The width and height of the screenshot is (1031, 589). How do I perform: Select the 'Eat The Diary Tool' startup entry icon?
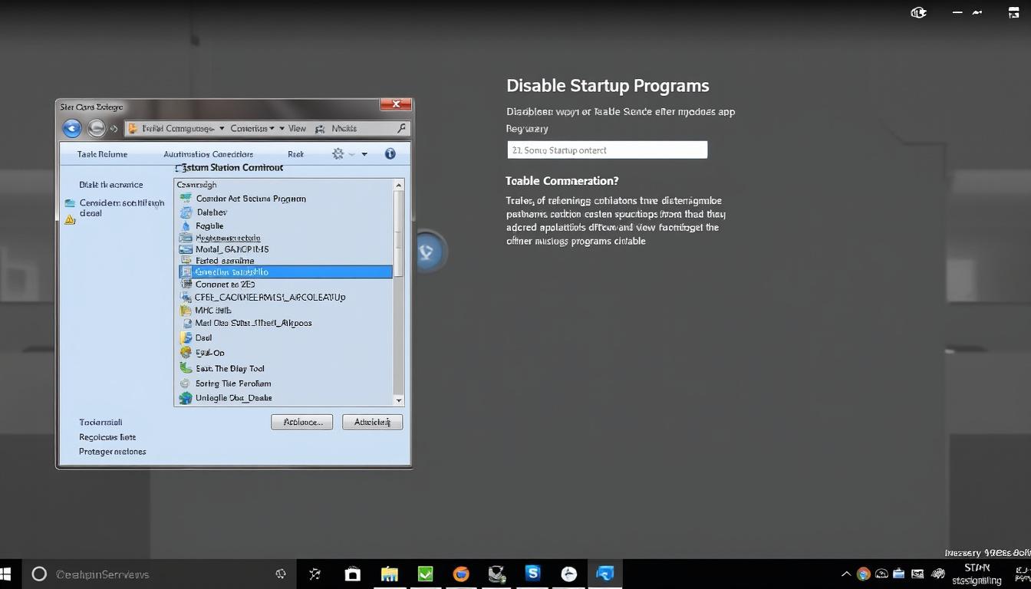click(x=185, y=368)
